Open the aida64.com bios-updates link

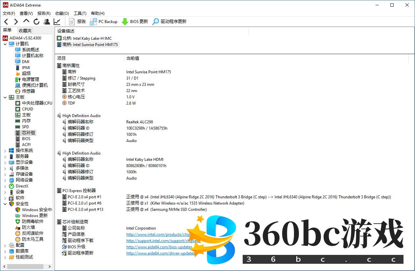159,247
